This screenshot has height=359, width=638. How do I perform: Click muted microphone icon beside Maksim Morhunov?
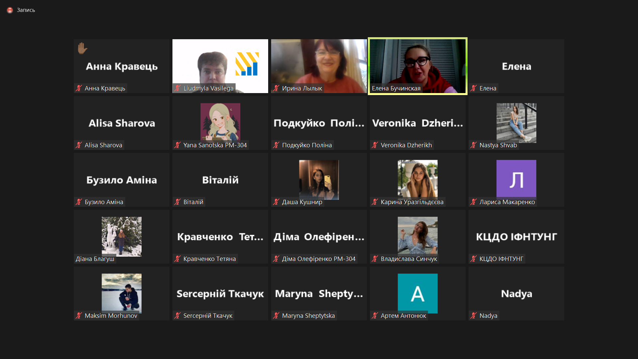(79, 316)
